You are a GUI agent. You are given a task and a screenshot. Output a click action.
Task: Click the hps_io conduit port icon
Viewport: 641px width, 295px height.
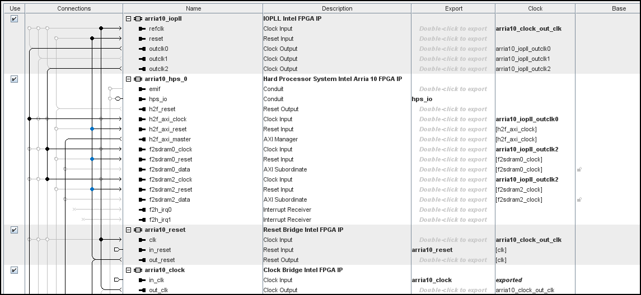(142, 99)
